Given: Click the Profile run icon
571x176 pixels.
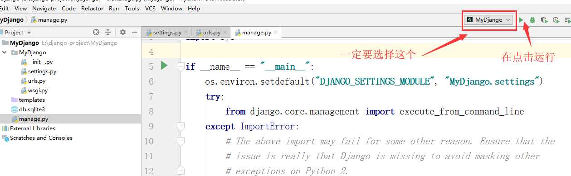Looking at the screenshot, I should 556,20.
